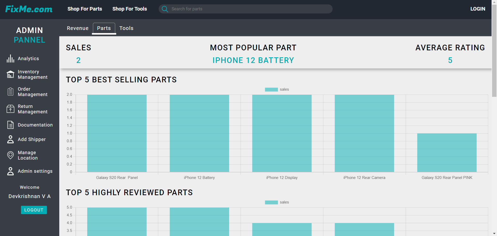Image resolution: width=497 pixels, height=236 pixels.
Task: Click inside the parts search field
Action: [x=245, y=9]
